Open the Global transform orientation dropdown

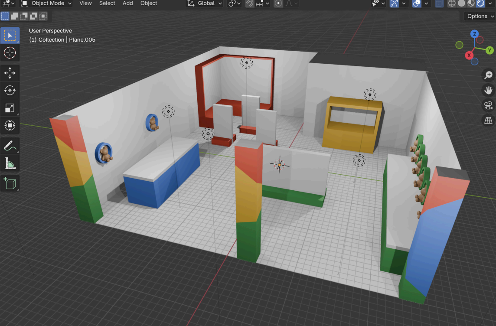[205, 3]
